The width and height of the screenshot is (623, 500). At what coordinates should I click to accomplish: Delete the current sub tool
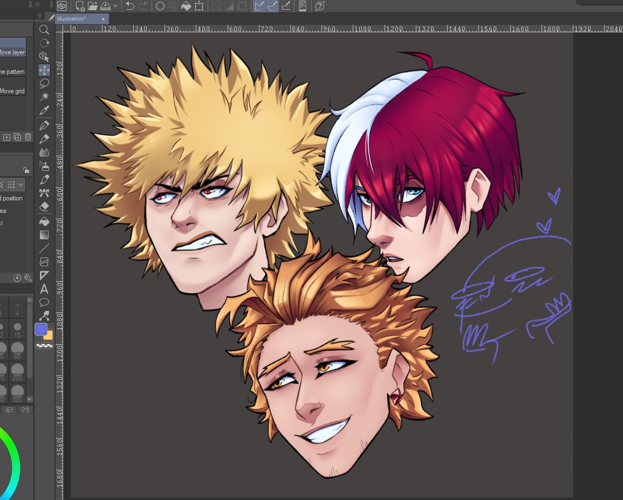pyautogui.click(x=28, y=137)
